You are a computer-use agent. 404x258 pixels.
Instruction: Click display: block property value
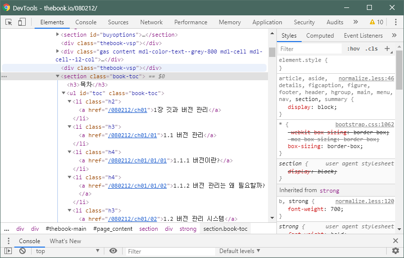point(327,107)
